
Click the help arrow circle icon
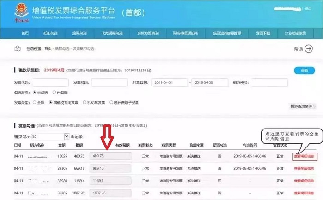[x=309, y=49]
